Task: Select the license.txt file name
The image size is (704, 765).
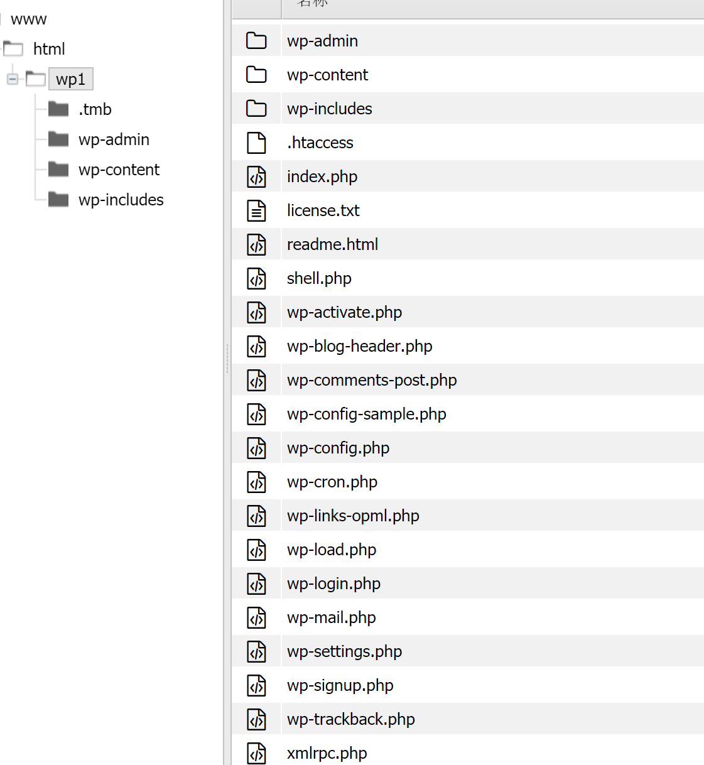Action: tap(323, 210)
